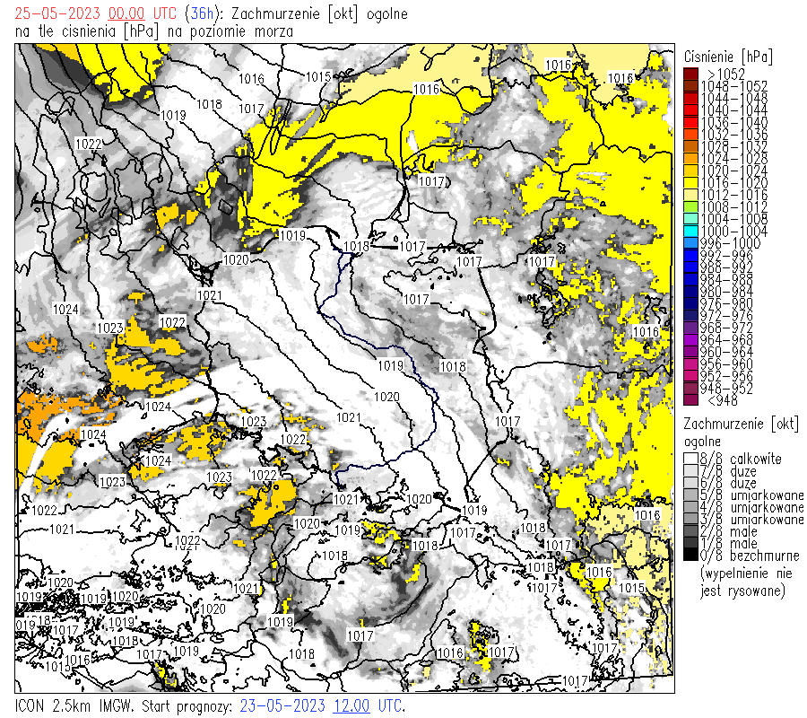Click the Cisnienie [hPa] legend heading
The width and height of the screenshot is (807, 718).
727,56
